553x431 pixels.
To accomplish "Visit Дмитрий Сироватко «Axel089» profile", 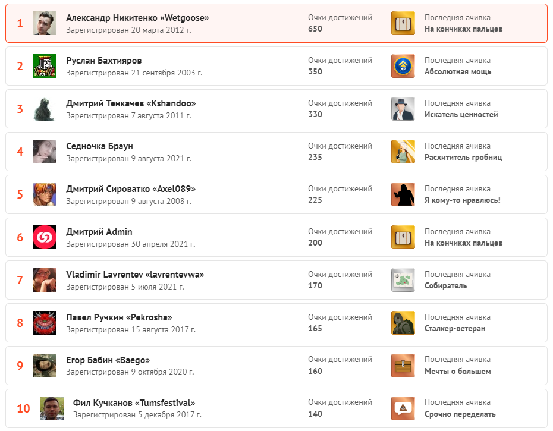I will click(131, 189).
